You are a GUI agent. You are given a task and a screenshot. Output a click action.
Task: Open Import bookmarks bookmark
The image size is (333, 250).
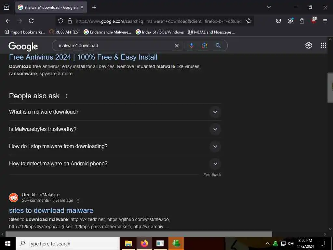25,32
